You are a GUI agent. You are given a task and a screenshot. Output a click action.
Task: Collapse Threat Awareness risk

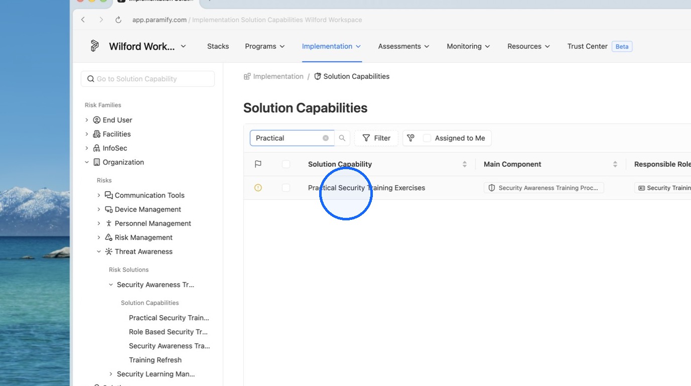click(x=99, y=251)
